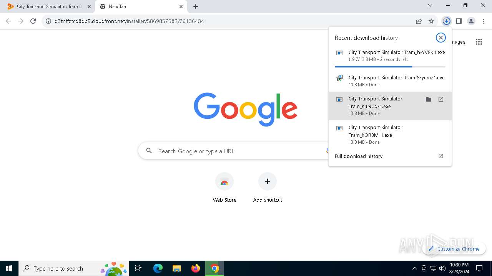The width and height of the screenshot is (492, 276).
Task: Open the downloads toolbar icon
Action: tap(446, 21)
